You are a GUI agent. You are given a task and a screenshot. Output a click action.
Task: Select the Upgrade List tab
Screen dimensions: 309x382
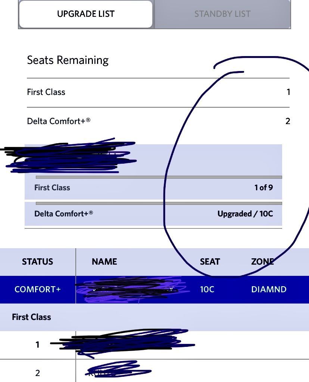(86, 14)
